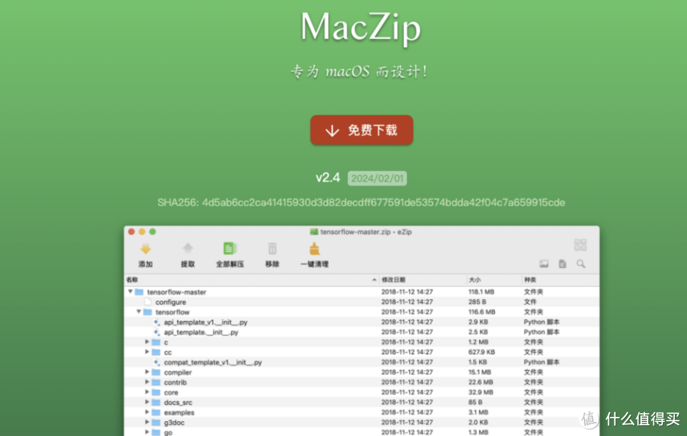
Task: Expand the core folder
Action: pyautogui.click(x=147, y=392)
